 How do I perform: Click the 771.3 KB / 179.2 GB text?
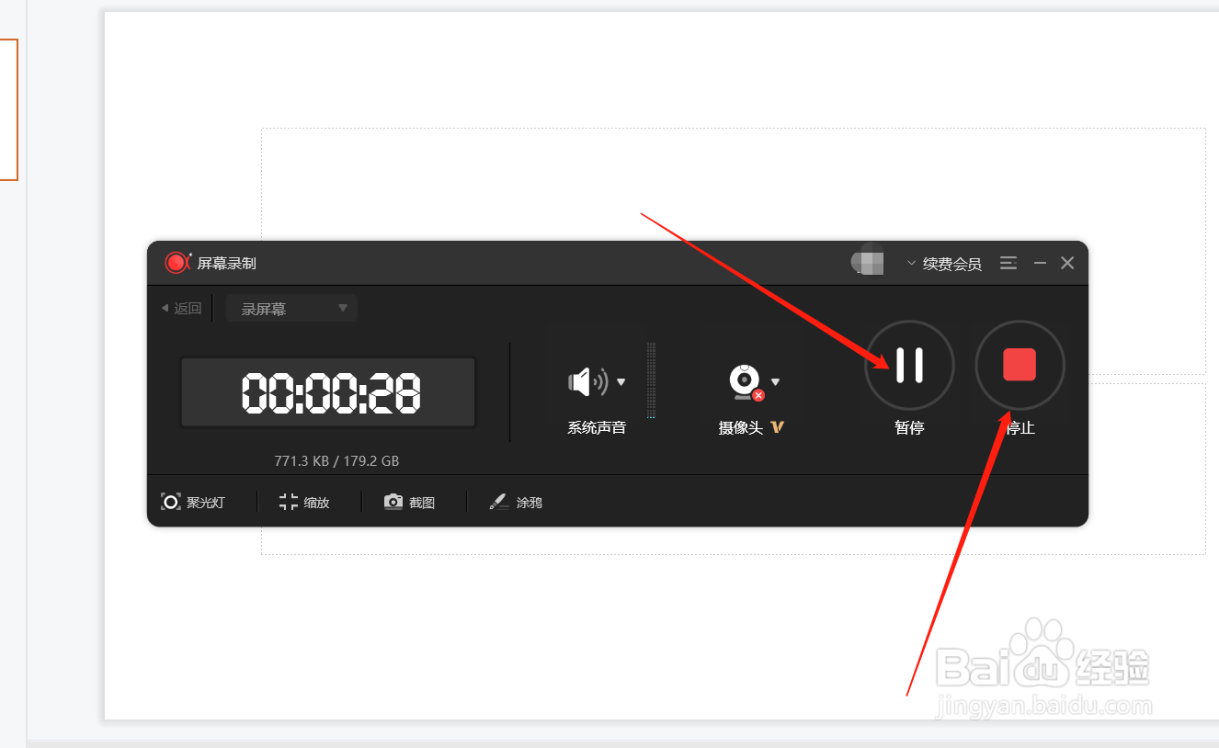point(336,461)
